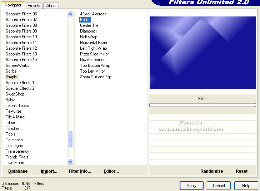260x191 pixels.
Task: Pick the Left Right Wrap filter
Action: click(x=93, y=48)
